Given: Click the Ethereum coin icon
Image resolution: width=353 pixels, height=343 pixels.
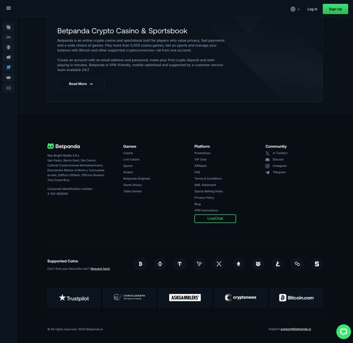Looking at the screenshot, I should tap(239, 264).
